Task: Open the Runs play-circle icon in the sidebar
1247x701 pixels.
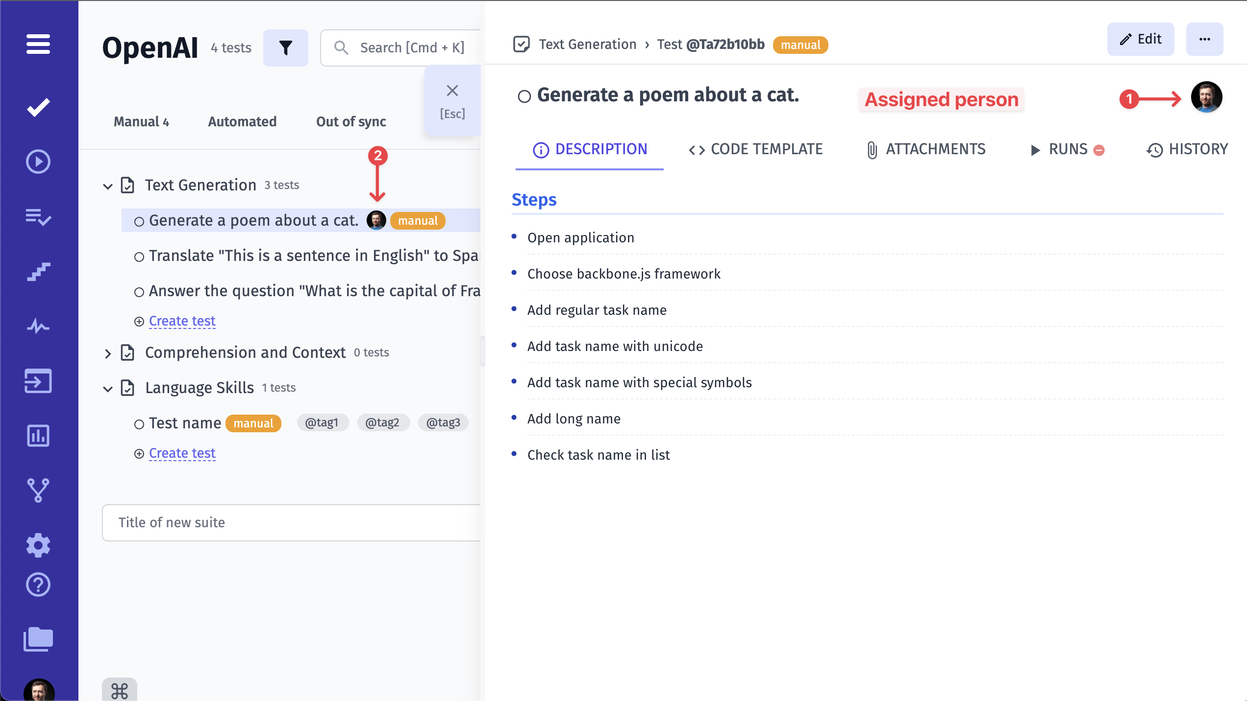Action: (x=38, y=162)
